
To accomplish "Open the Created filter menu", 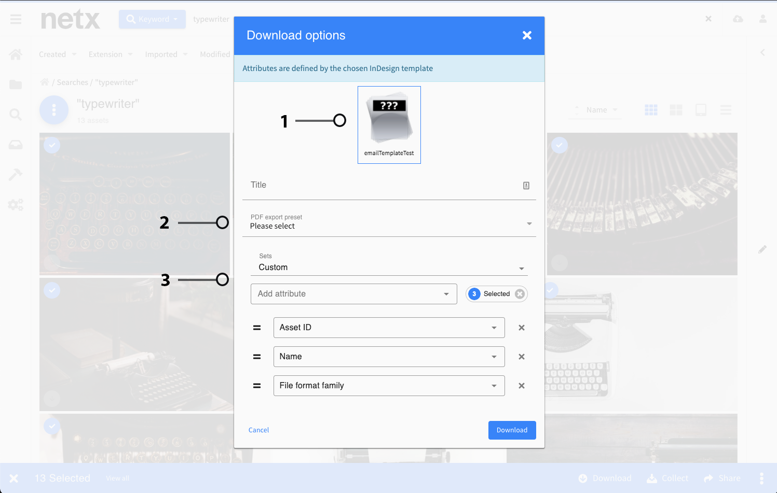I will (x=58, y=54).
